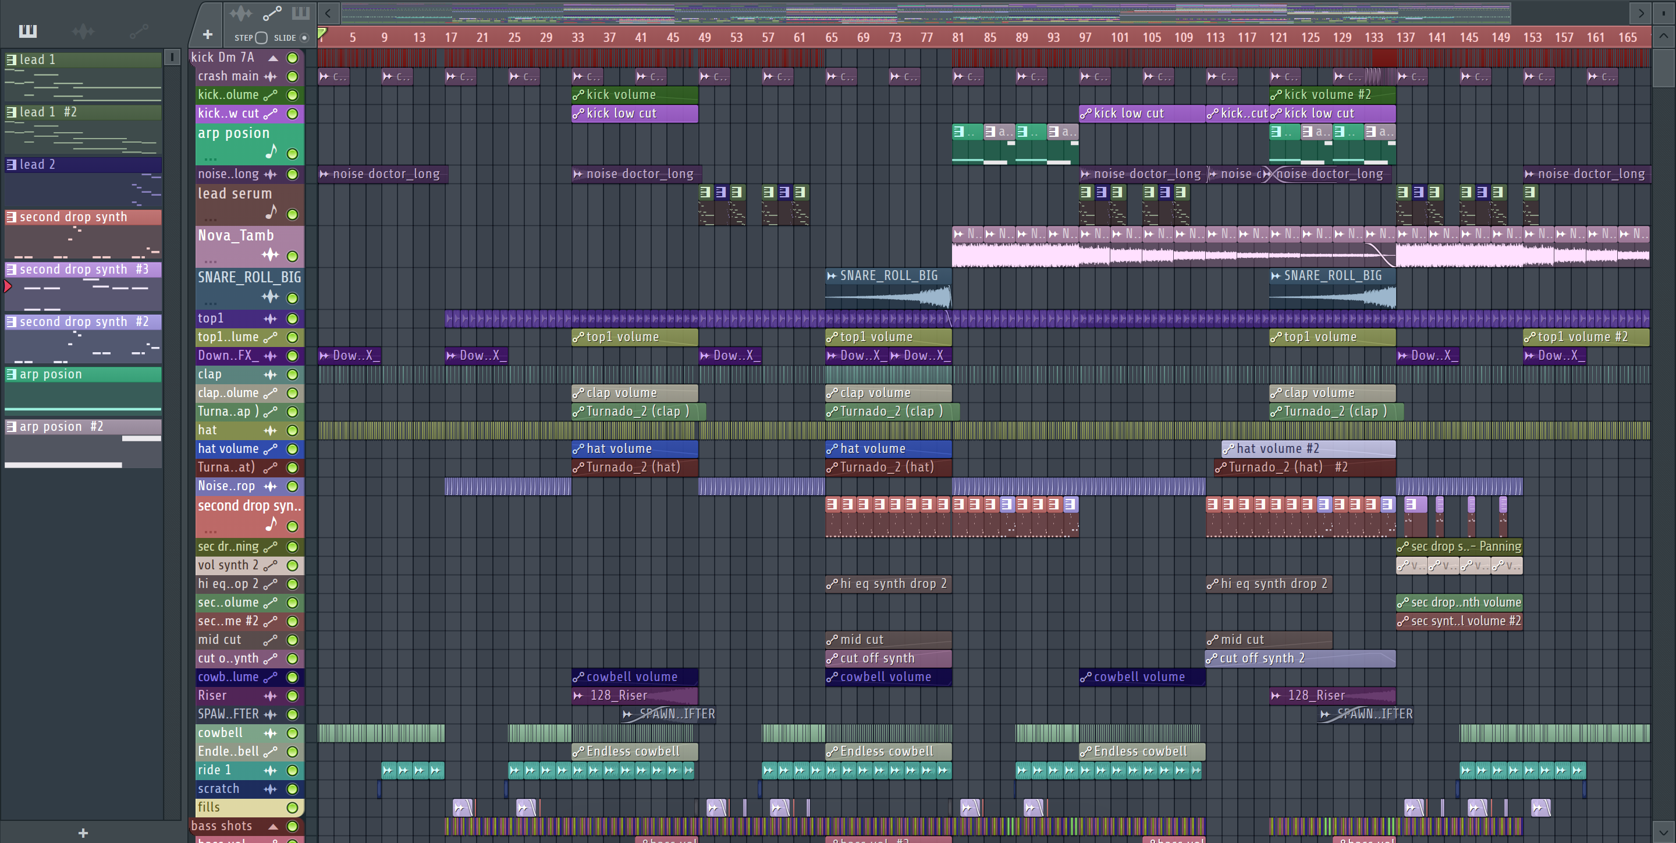Image resolution: width=1676 pixels, height=843 pixels.
Task: Click mid cut track automation icon
Action: pos(270,640)
